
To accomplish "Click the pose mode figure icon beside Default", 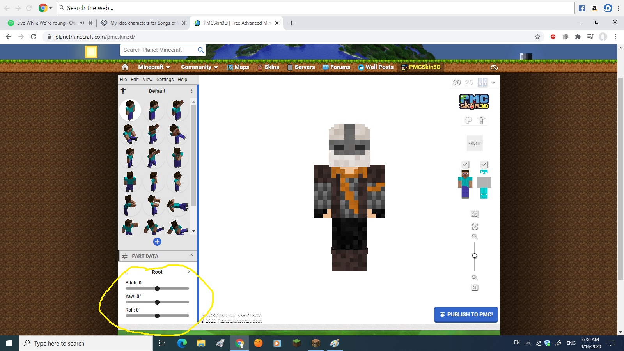I will (123, 91).
